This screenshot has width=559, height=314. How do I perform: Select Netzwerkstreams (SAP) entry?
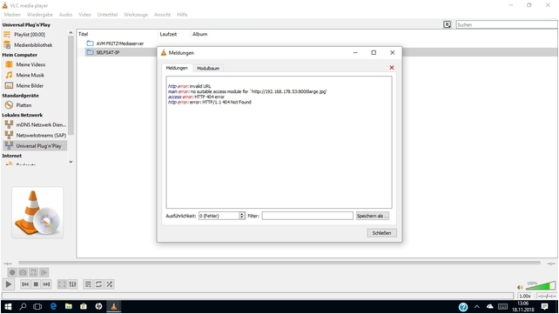(x=34, y=136)
